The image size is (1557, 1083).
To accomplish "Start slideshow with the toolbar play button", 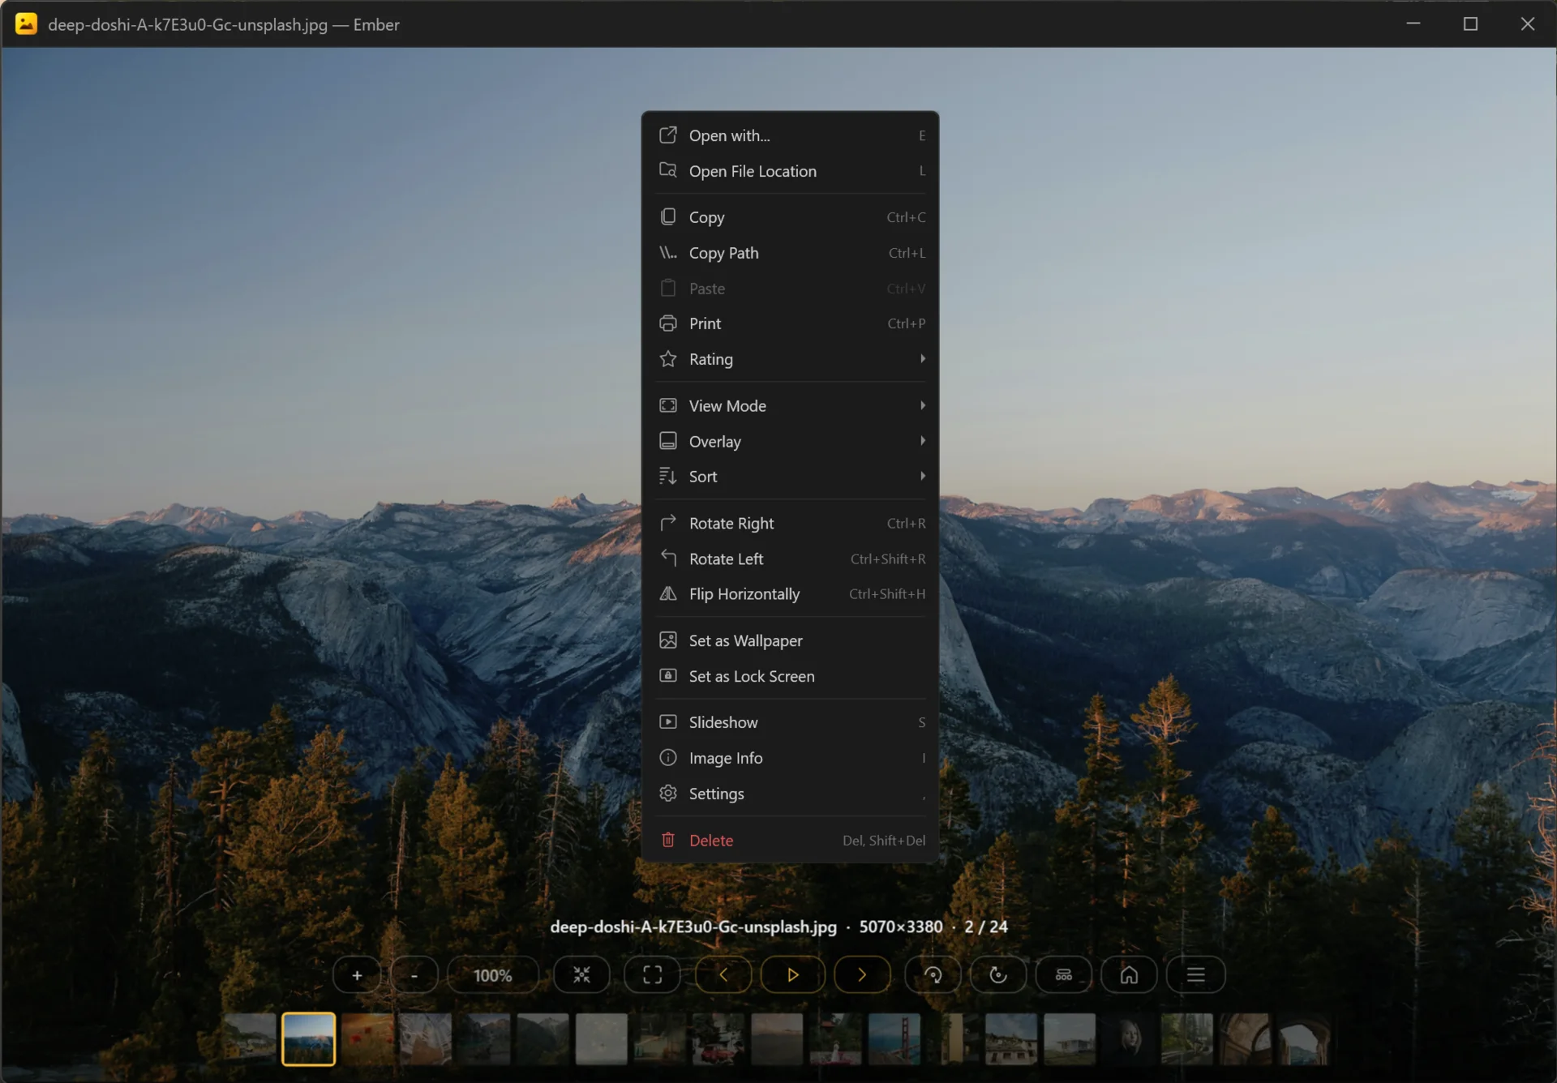I will (x=792, y=975).
